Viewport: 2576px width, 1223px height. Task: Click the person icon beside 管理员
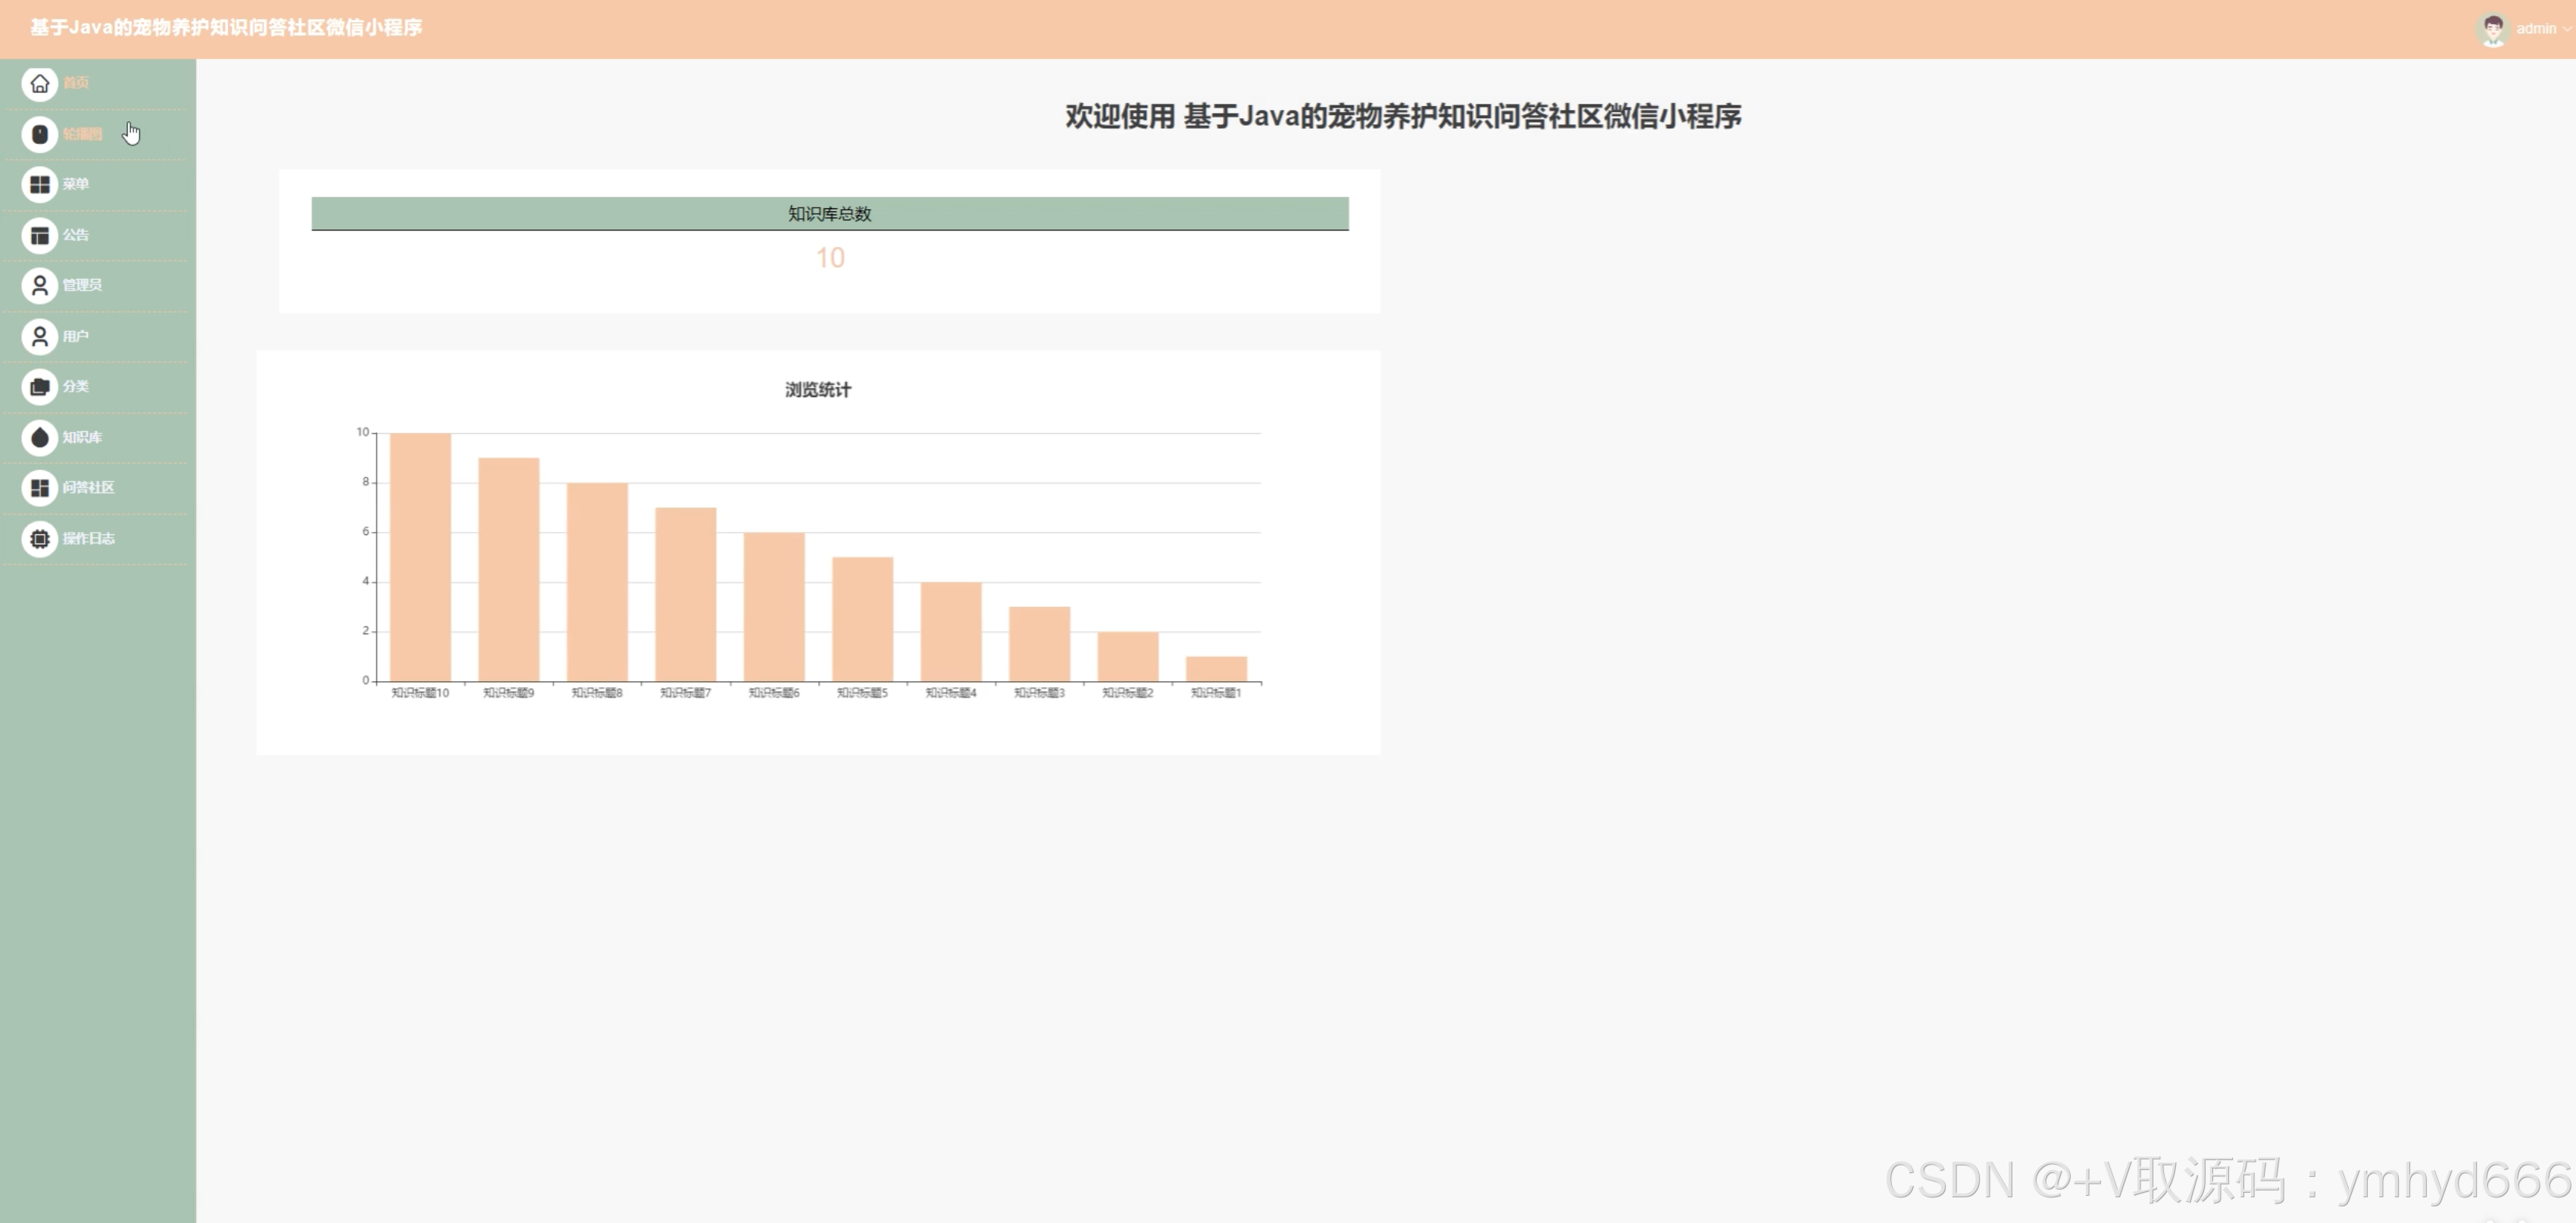pos(39,285)
